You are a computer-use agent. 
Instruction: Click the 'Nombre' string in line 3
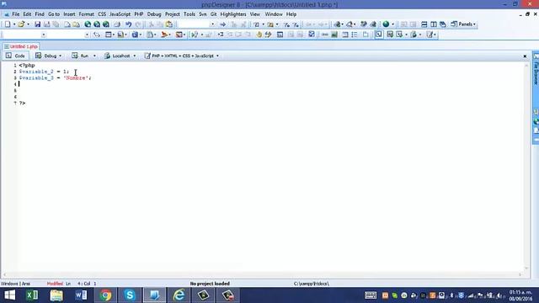[76, 78]
